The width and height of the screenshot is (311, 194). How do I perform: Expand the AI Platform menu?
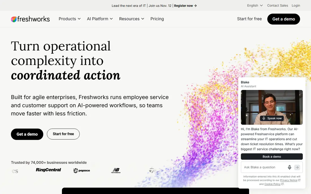(x=100, y=19)
